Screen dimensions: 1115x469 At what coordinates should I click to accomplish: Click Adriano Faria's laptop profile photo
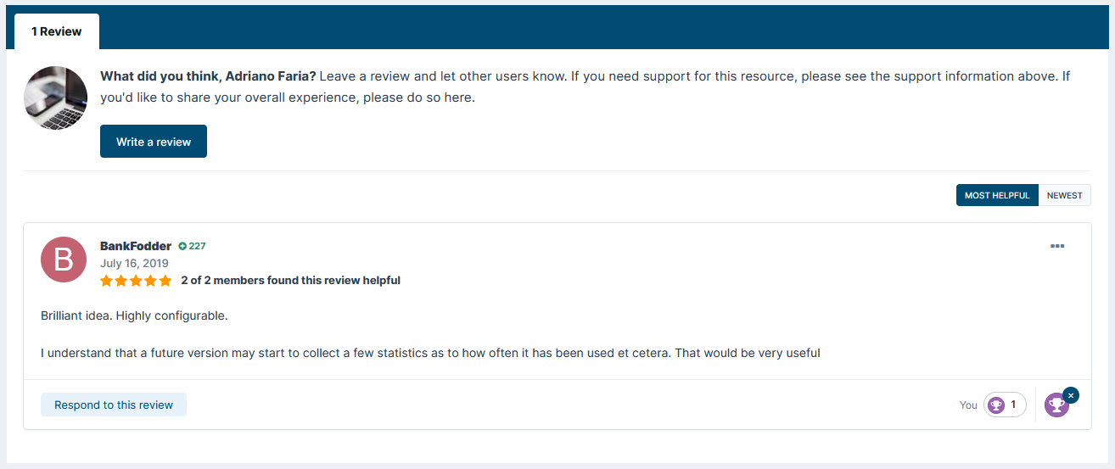pos(56,98)
